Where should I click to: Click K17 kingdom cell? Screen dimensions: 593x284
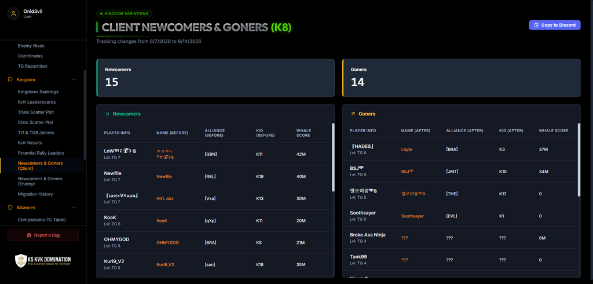pos(503,194)
